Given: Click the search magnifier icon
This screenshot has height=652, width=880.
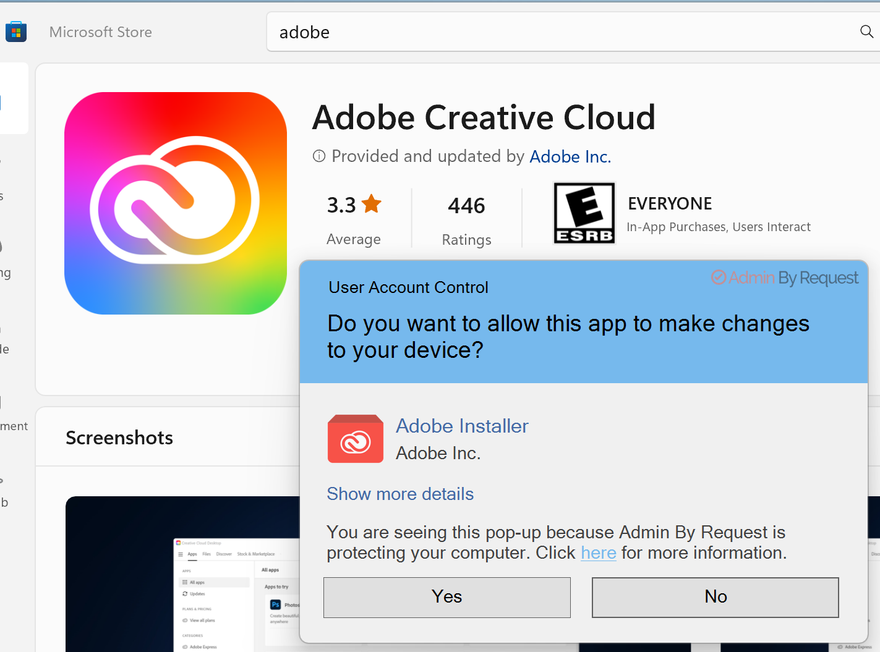Looking at the screenshot, I should coord(866,32).
